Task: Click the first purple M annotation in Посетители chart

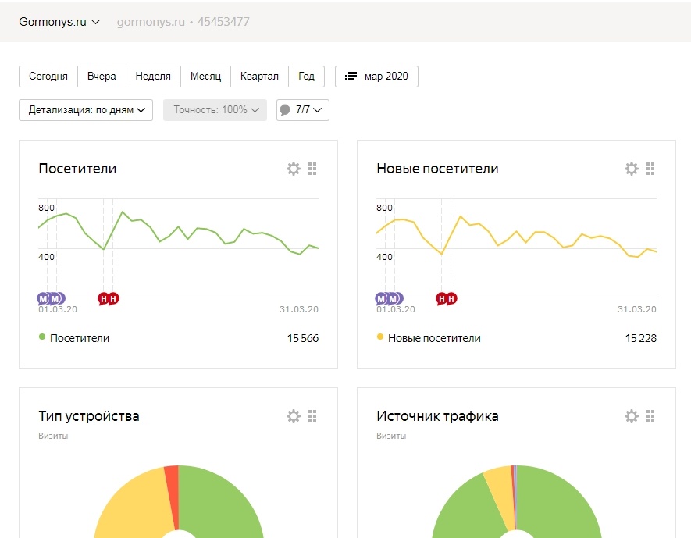Action: click(43, 299)
